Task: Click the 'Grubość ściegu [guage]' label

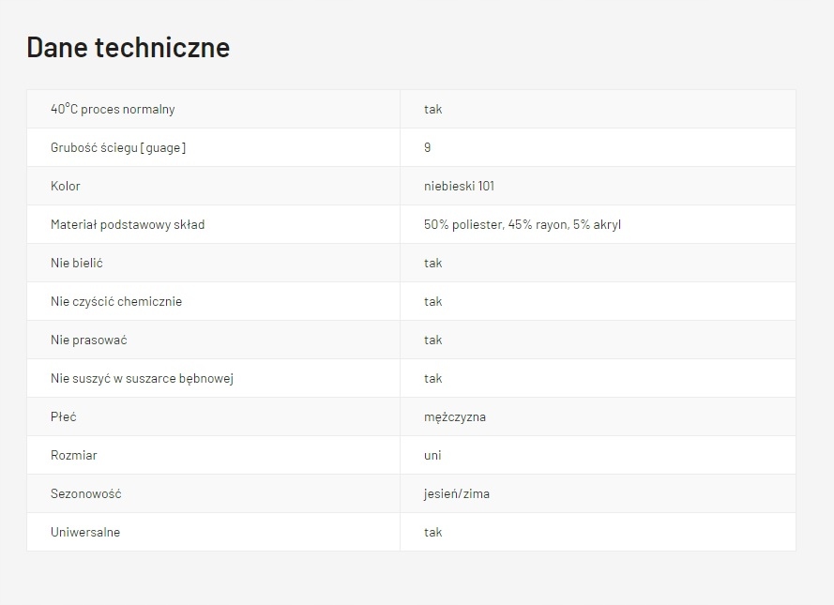Action: 118,147
